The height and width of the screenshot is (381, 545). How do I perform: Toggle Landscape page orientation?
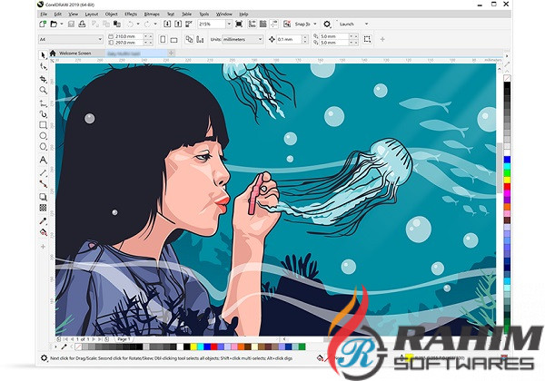[x=173, y=39]
